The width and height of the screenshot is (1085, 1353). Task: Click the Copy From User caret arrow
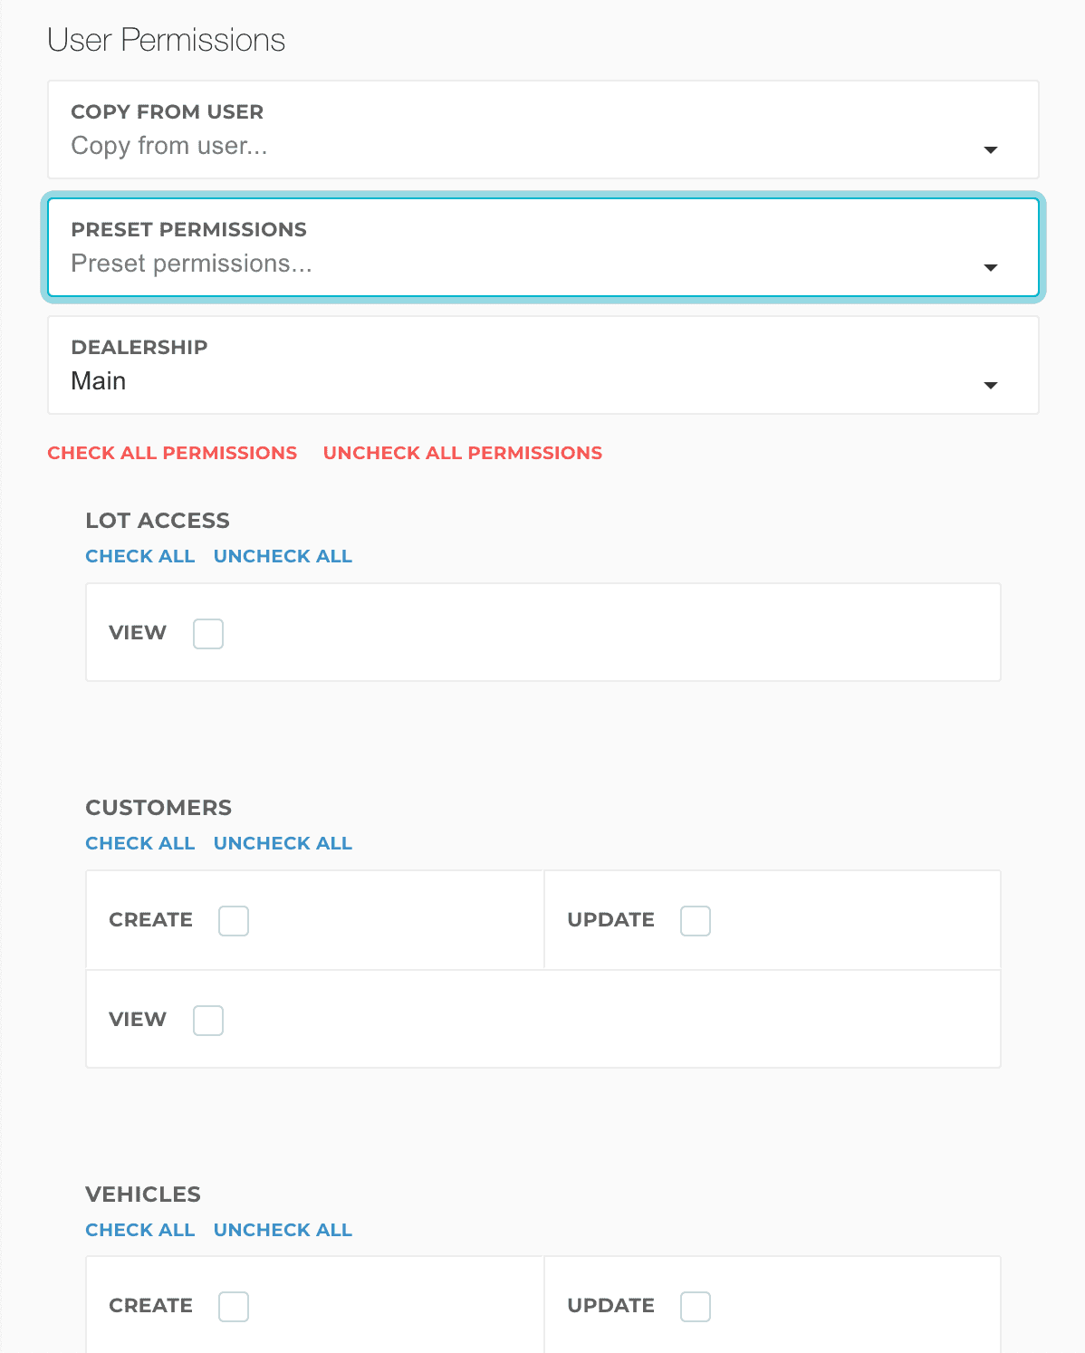(x=991, y=150)
